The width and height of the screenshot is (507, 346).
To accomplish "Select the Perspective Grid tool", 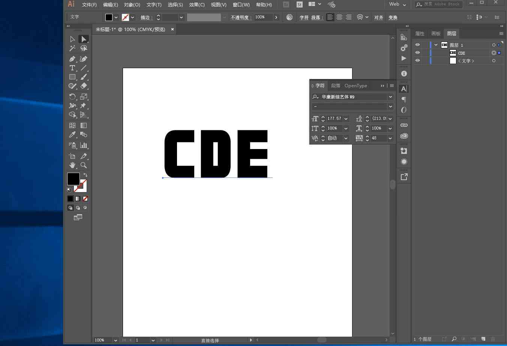I will click(84, 115).
